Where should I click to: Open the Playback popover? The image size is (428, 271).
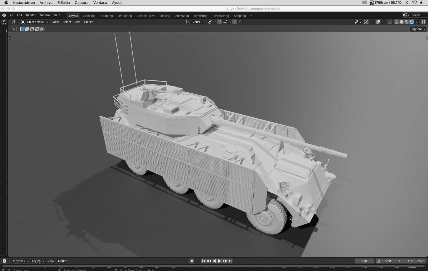coord(21,261)
